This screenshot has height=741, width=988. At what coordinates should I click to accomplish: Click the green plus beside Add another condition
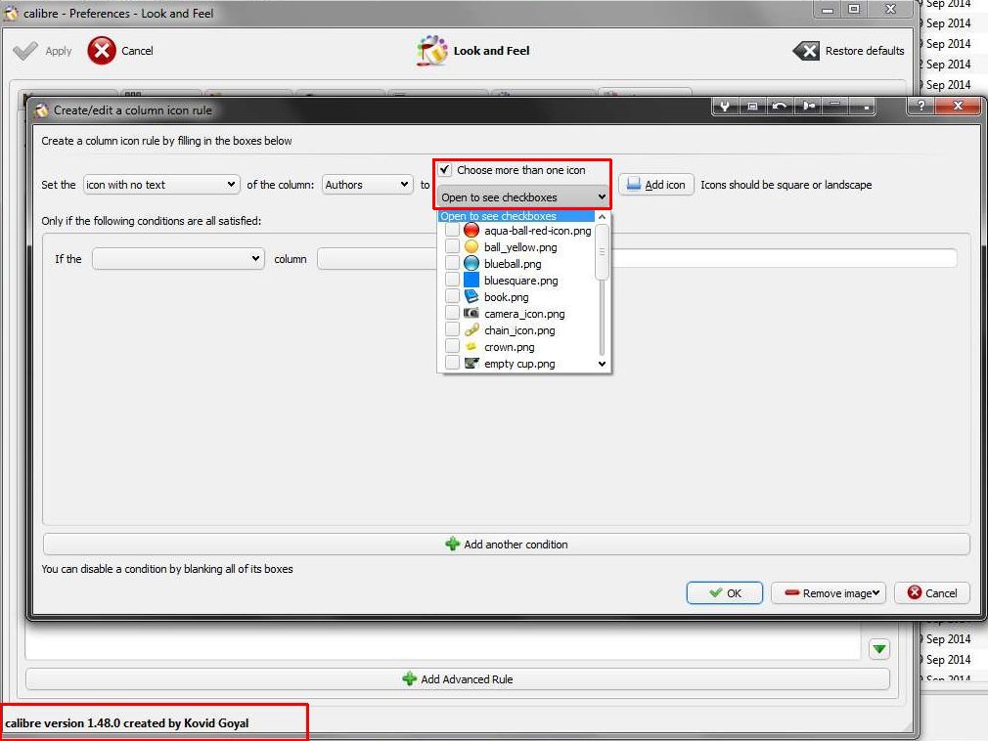click(x=452, y=544)
